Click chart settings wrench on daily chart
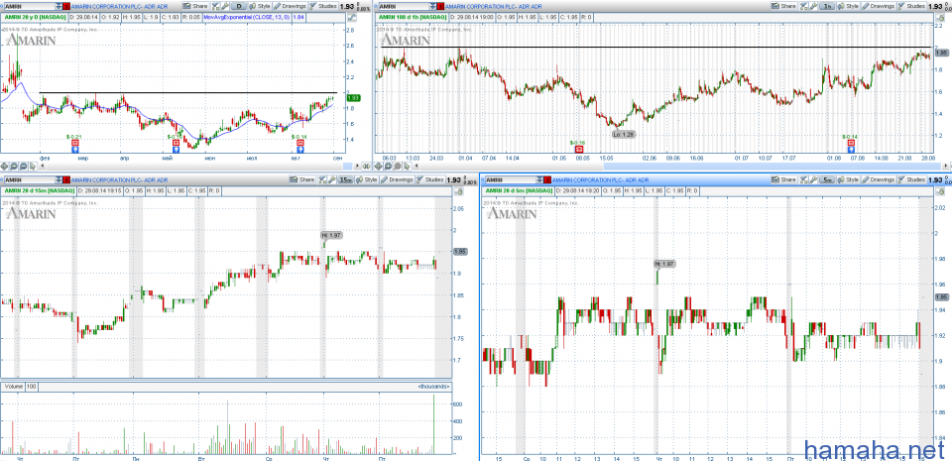This screenshot has width=952, height=461. (225, 6)
